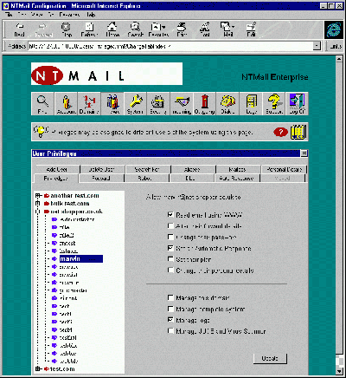Open the browser Favorites toolbar button
Screen dimensions: 346x378
coord(158,30)
